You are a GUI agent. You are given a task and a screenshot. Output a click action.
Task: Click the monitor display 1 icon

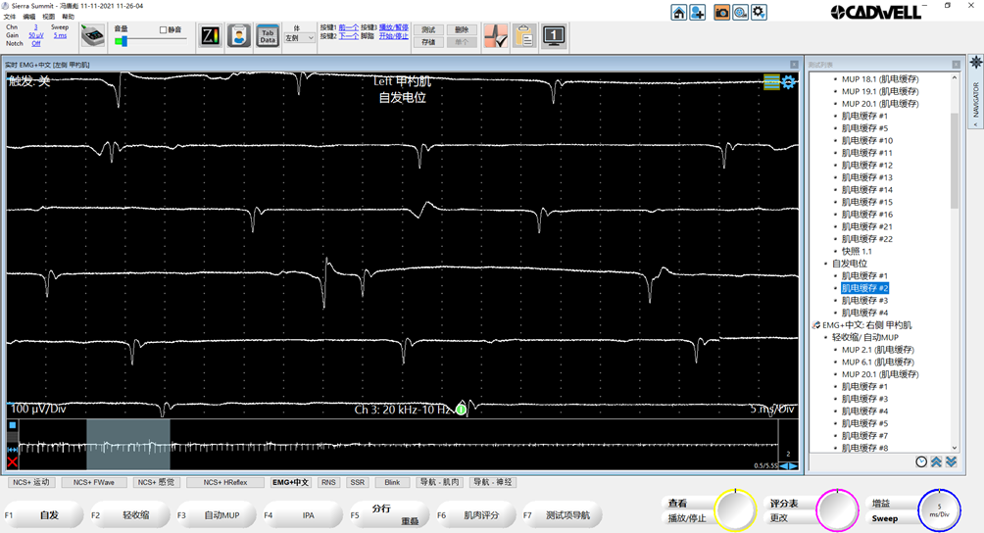[x=554, y=36]
